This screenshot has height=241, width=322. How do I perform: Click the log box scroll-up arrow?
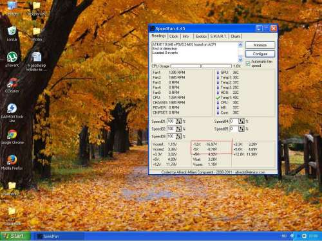tap(240, 45)
